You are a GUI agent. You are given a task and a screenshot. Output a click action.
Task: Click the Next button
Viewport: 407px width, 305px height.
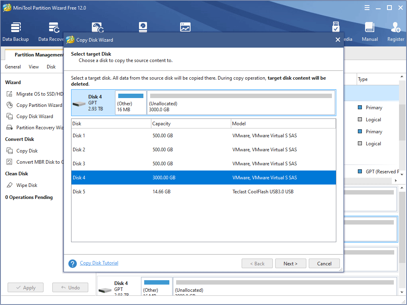(290, 263)
